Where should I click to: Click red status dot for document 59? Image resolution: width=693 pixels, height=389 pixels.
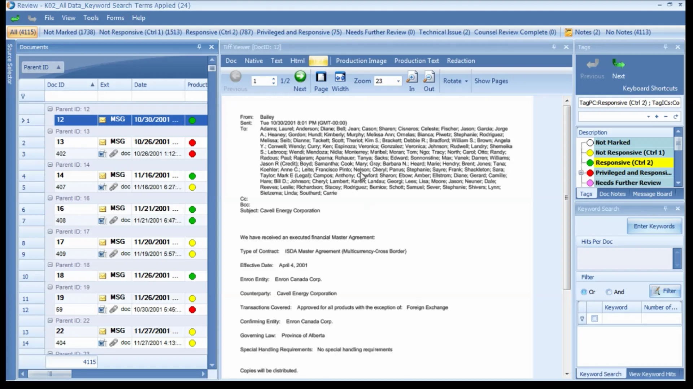[x=192, y=310]
